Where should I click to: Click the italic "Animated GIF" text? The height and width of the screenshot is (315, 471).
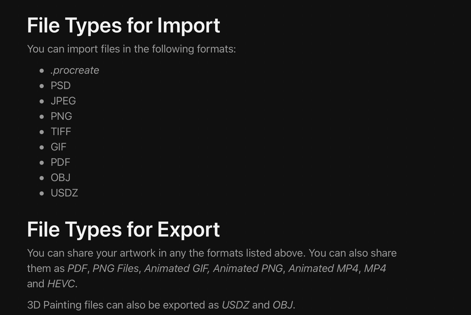pyautogui.click(x=176, y=268)
